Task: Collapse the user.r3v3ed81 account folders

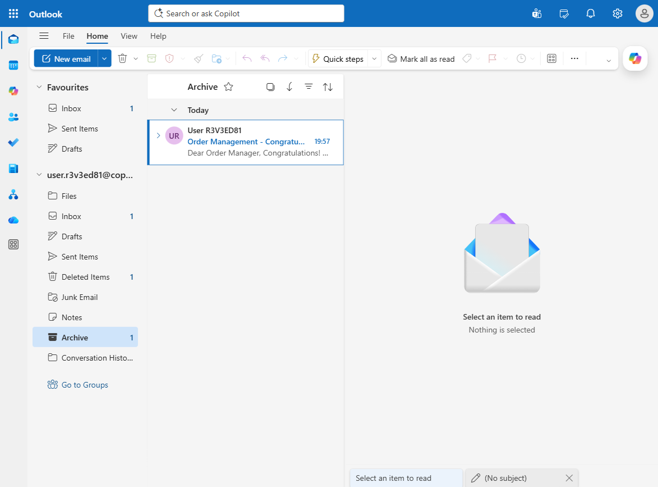Action: pos(39,175)
